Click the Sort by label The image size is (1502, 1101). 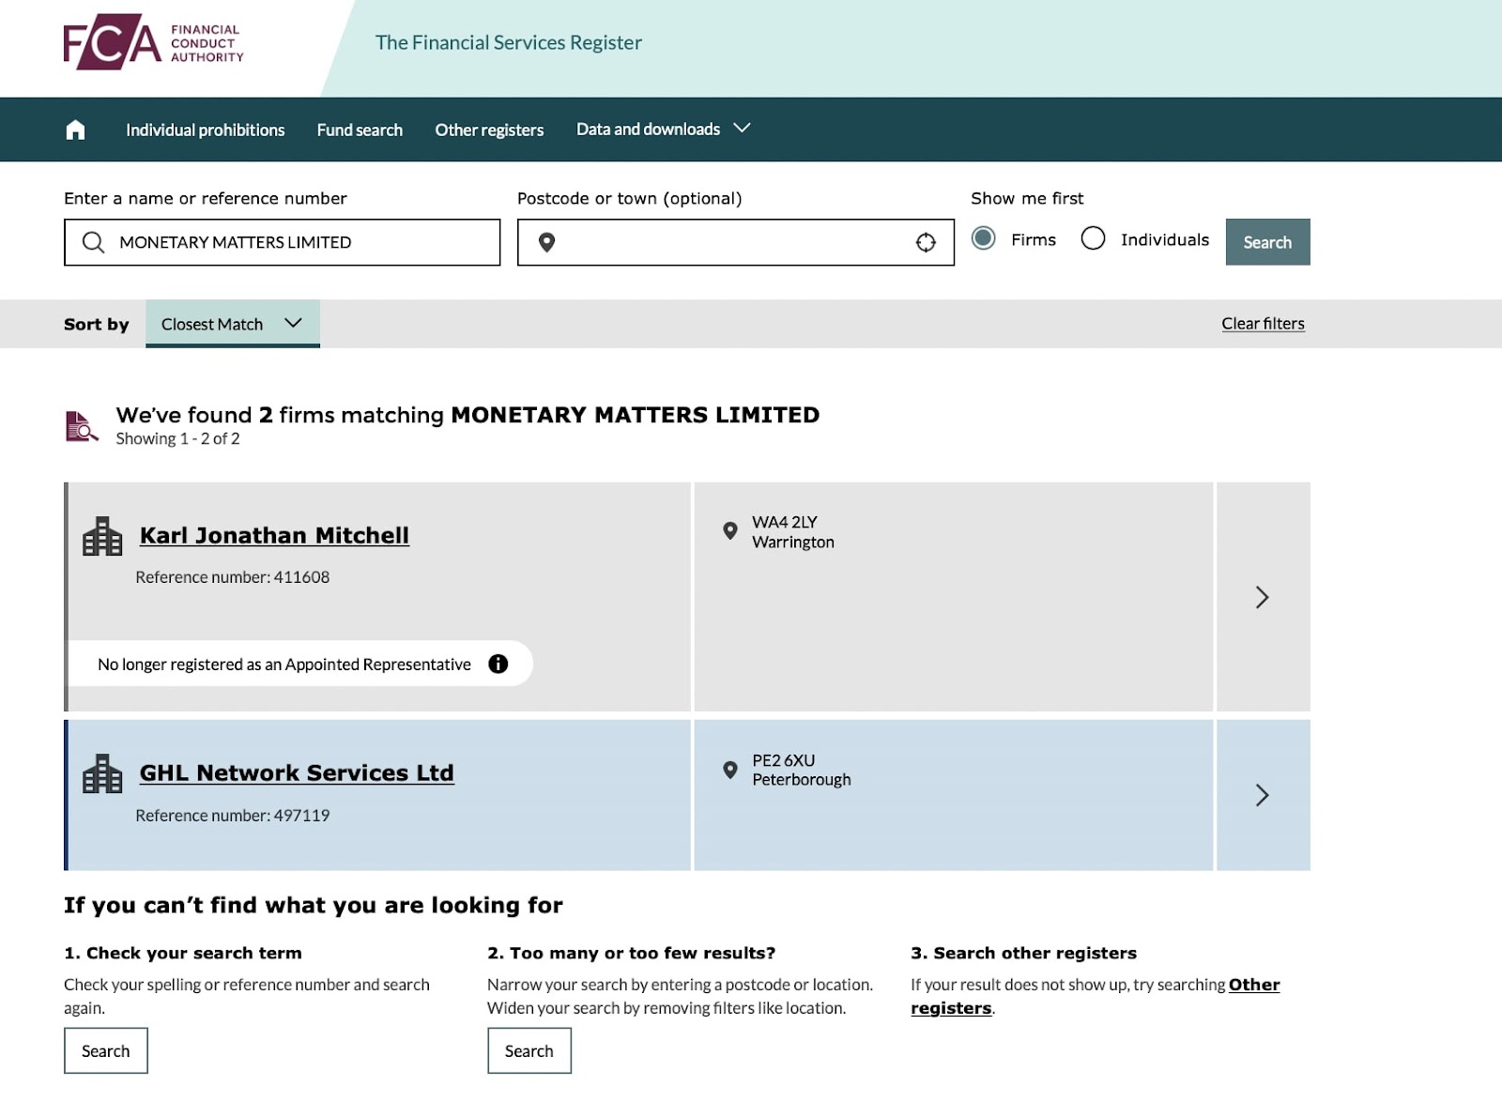coord(96,324)
